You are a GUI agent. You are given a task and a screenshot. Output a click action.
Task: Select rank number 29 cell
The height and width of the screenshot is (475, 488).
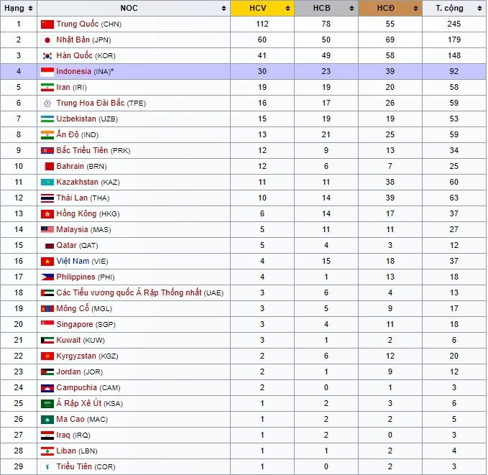[x=19, y=467]
